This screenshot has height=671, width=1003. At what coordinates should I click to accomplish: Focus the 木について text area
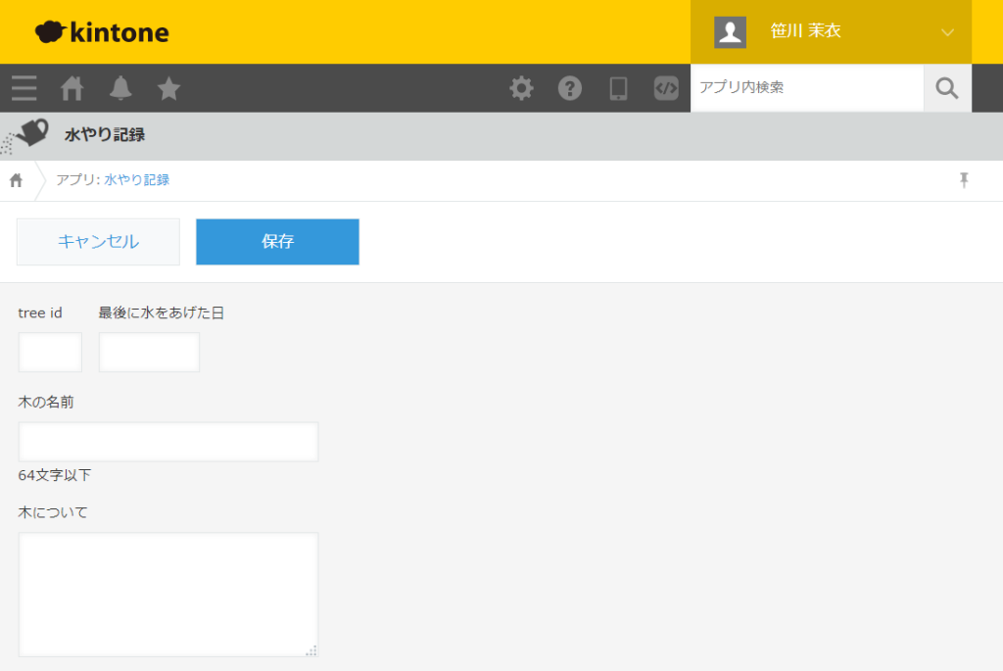coord(168,595)
